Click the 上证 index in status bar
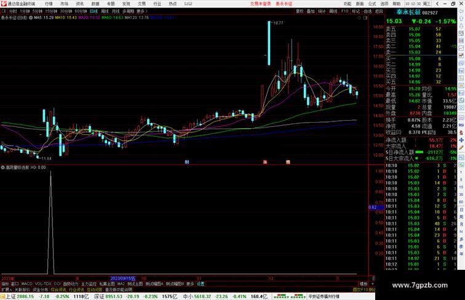465x300 pixels. 10,296
